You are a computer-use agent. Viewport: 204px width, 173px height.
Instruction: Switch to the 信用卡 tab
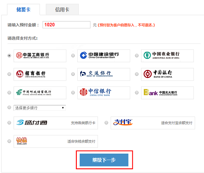[x=62, y=10]
